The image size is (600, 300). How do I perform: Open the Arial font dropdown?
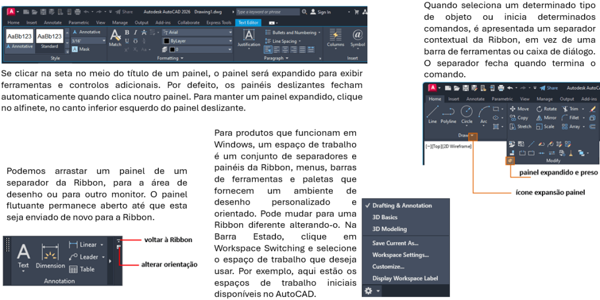[197, 32]
